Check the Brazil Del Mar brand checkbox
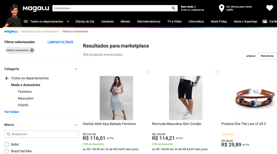 pos(7,151)
